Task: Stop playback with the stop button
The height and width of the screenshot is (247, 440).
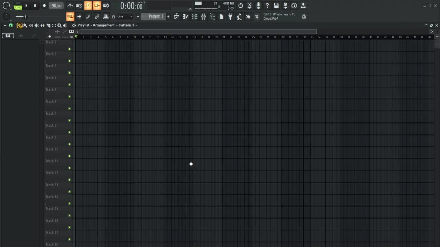Action: click(x=35, y=6)
